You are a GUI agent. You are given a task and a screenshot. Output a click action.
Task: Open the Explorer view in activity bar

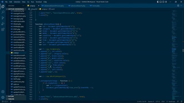point(3,6)
